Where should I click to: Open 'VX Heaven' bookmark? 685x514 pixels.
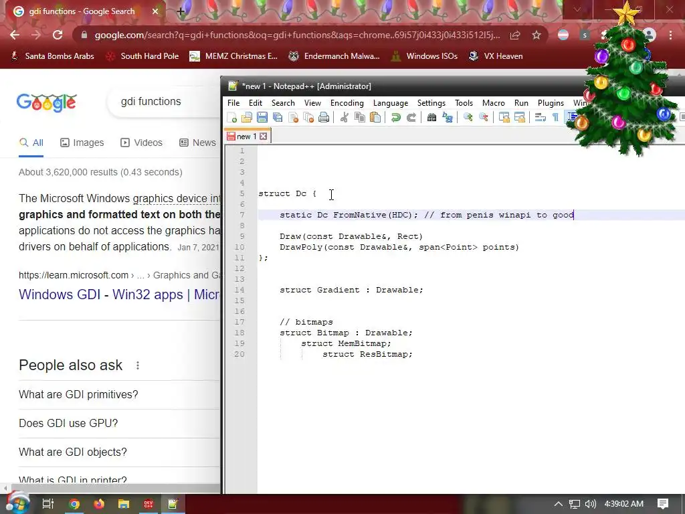(496, 56)
